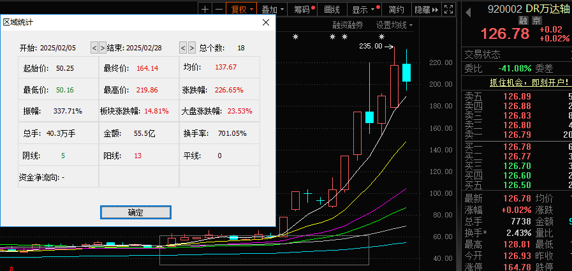This screenshot has height=271, width=572.
Task: Click big current price 126.78
Action: tap(505, 34)
